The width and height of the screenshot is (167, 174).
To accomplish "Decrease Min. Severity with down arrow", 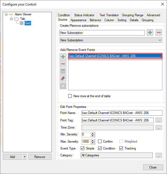I will tap(93, 136).
